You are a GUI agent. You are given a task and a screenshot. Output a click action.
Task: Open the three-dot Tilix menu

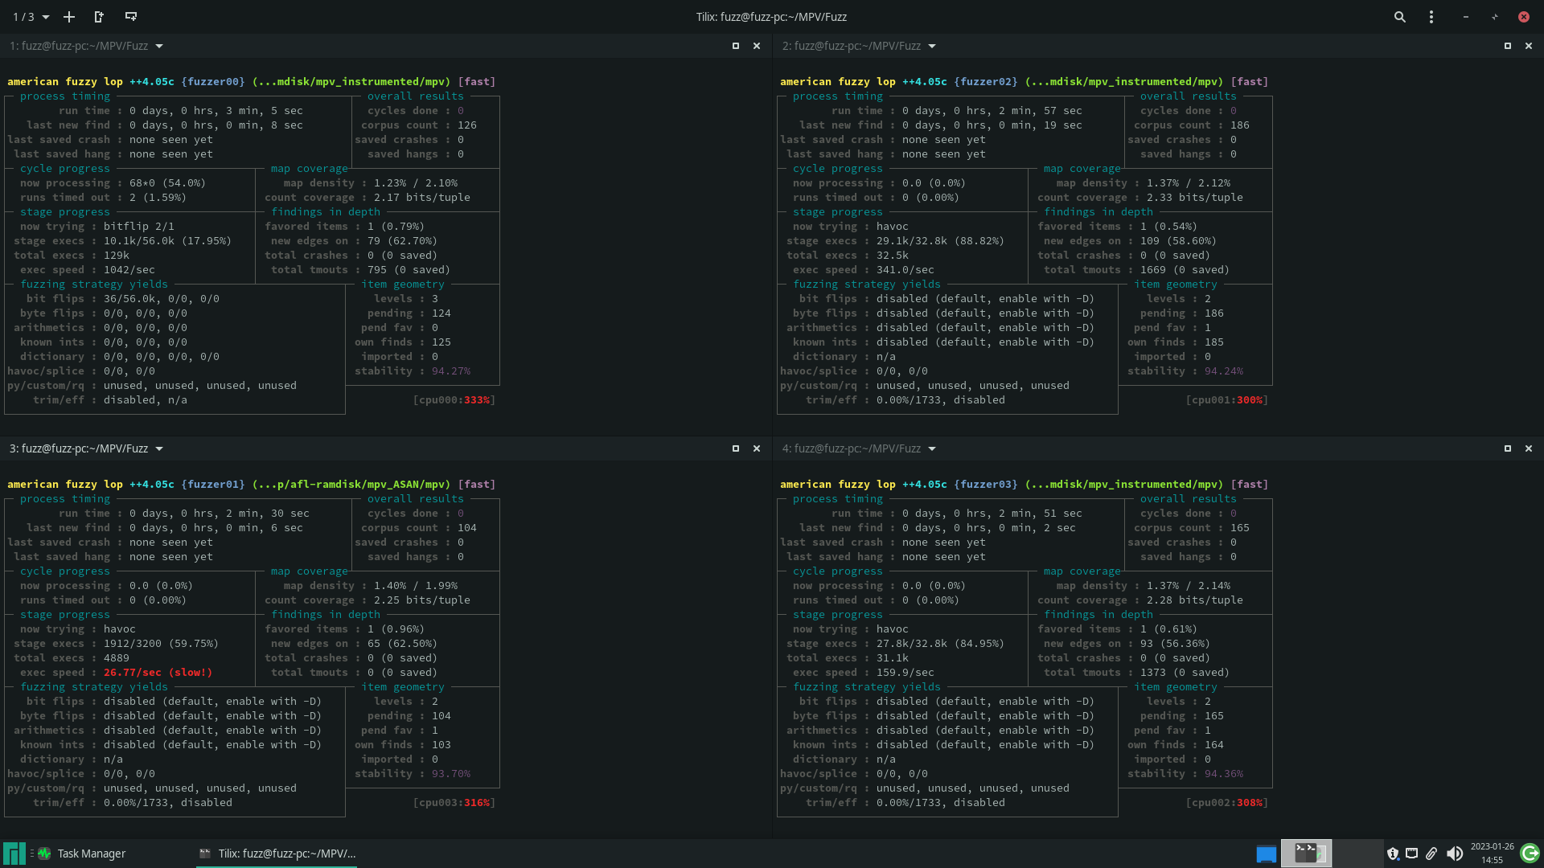click(1431, 17)
